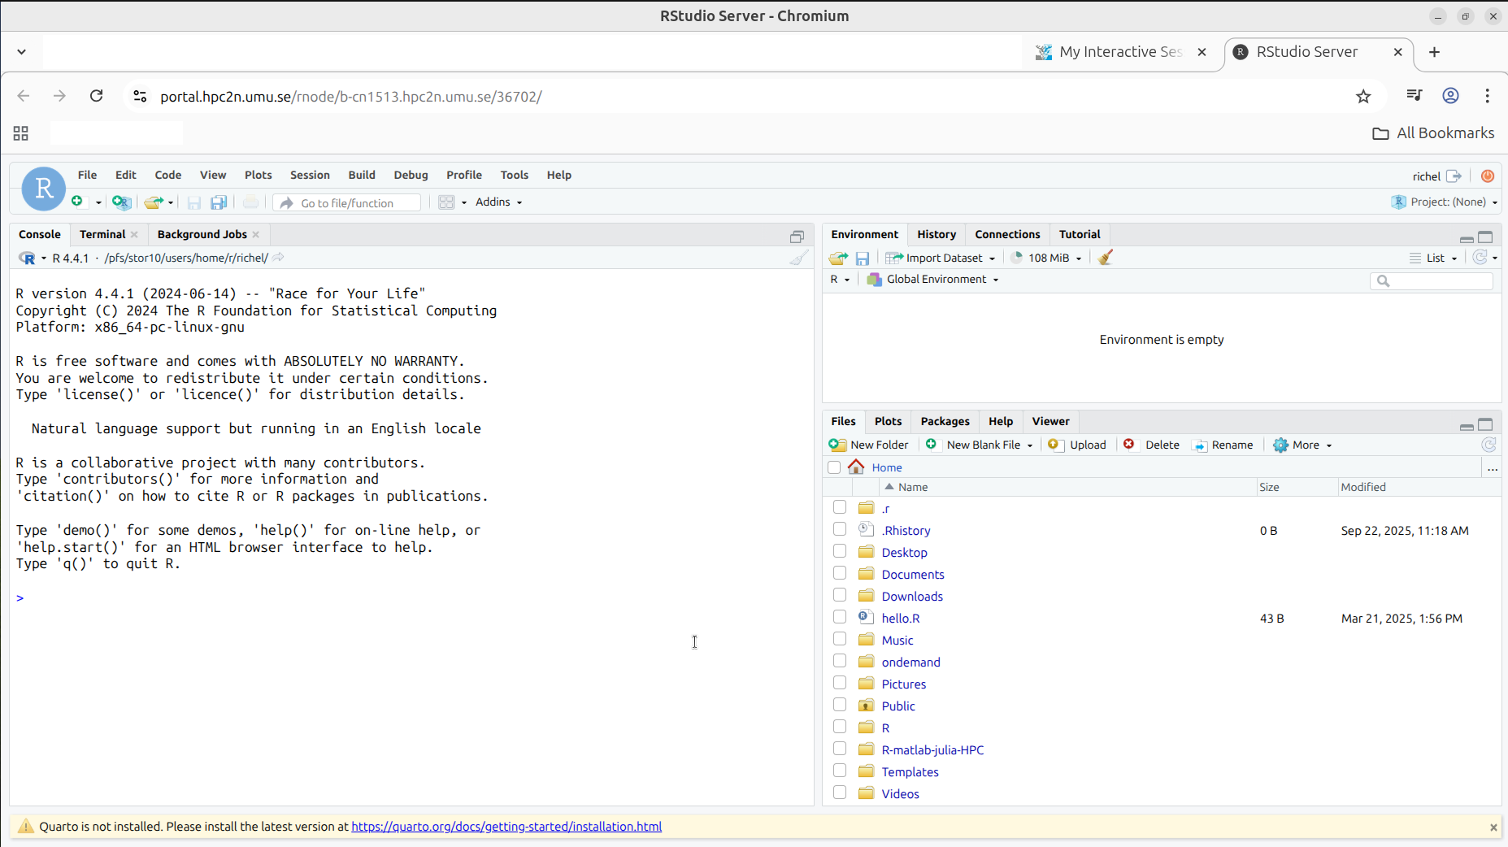This screenshot has width=1508, height=847.
Task: Tick the checkbox for the Desktop folder
Action: (x=839, y=550)
